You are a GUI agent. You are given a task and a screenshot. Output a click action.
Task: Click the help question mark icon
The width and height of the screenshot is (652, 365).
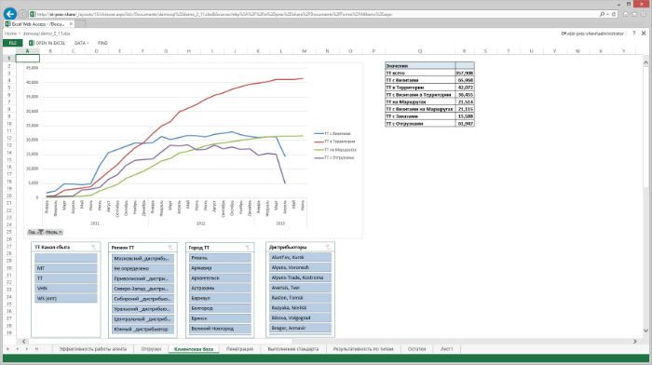(x=633, y=34)
